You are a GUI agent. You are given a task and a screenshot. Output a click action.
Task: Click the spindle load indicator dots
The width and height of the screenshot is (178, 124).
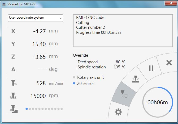tap(44, 109)
